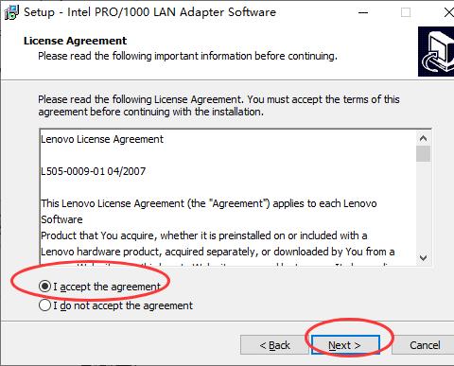454x366 pixels.
Task: Click the scroll up arrow in license box
Action: click(423, 138)
